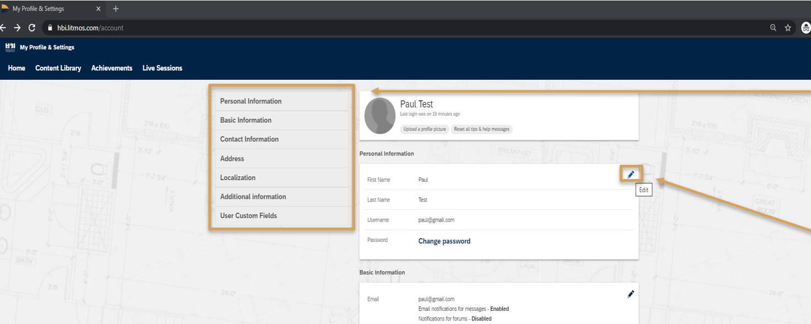Click the Change password link

pos(444,241)
